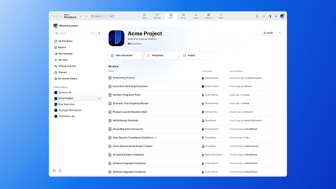This screenshot has width=336, height=189.
Task: Open the Email tab
Action: [183, 16]
